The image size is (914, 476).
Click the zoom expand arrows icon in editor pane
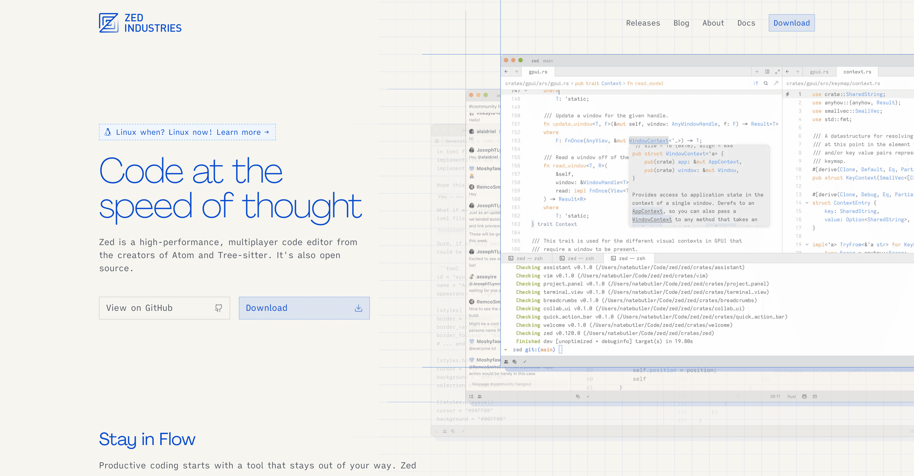(777, 72)
